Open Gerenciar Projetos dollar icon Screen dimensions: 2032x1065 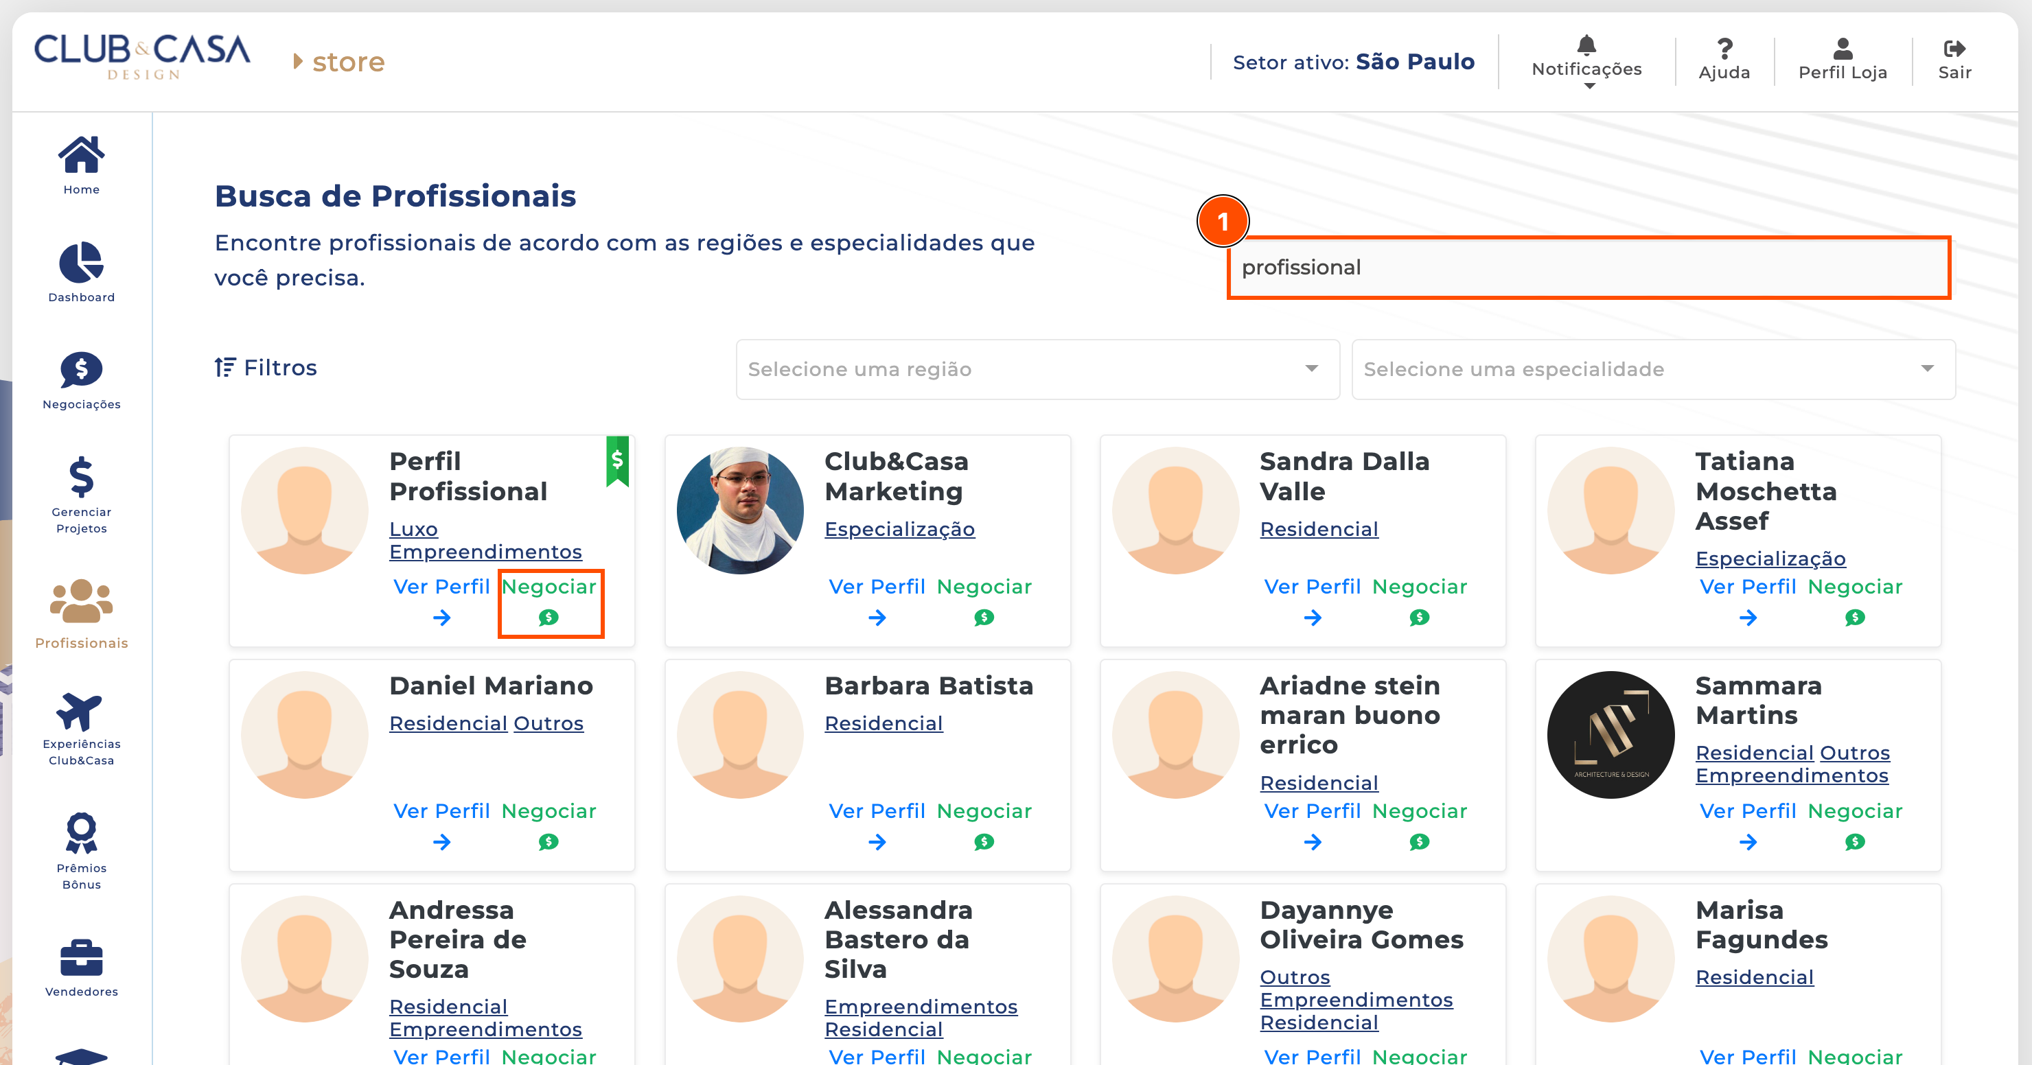[81, 477]
